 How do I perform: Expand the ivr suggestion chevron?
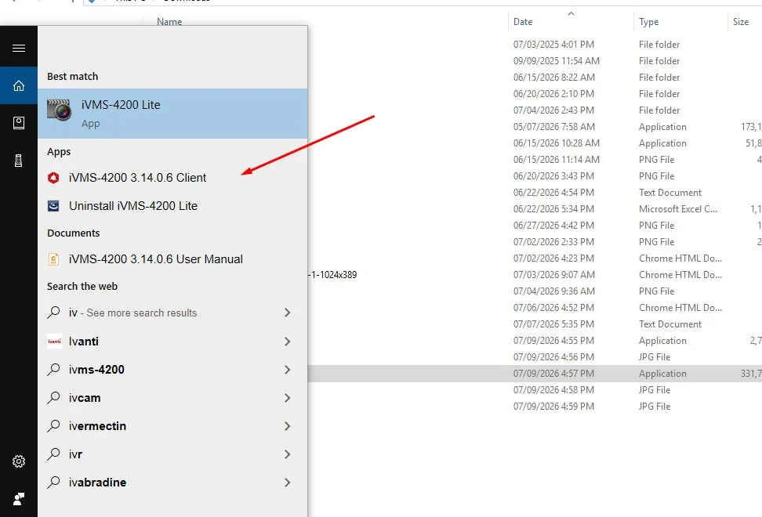point(287,454)
